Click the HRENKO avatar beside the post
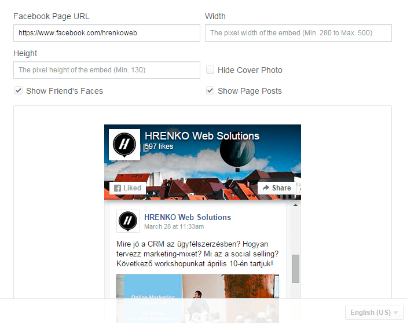407x323 pixels. pyautogui.click(x=128, y=221)
